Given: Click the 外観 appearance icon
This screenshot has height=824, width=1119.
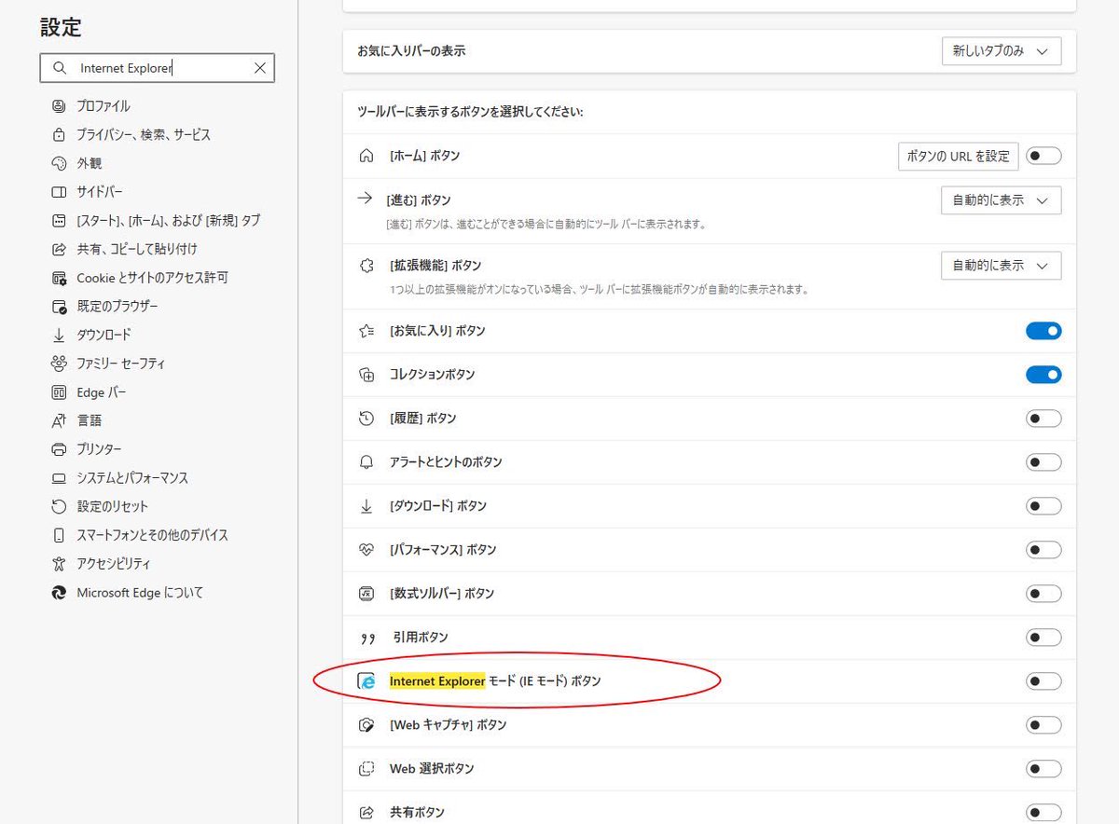Looking at the screenshot, I should click(60, 163).
